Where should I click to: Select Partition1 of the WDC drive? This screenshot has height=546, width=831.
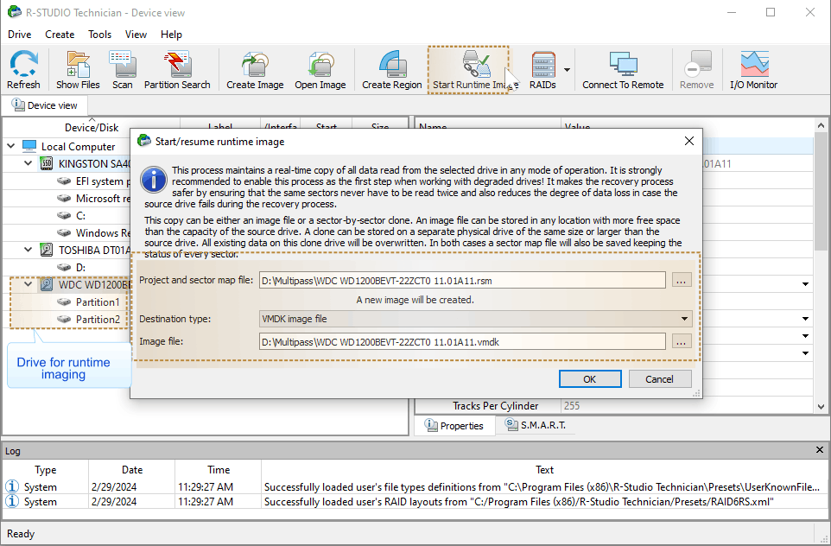tap(88, 302)
